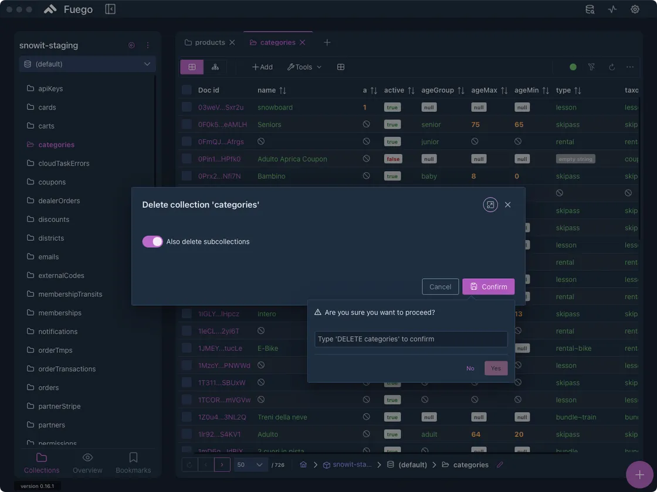Select the 1lr92...S4KV1 row checkbox

coord(187,434)
